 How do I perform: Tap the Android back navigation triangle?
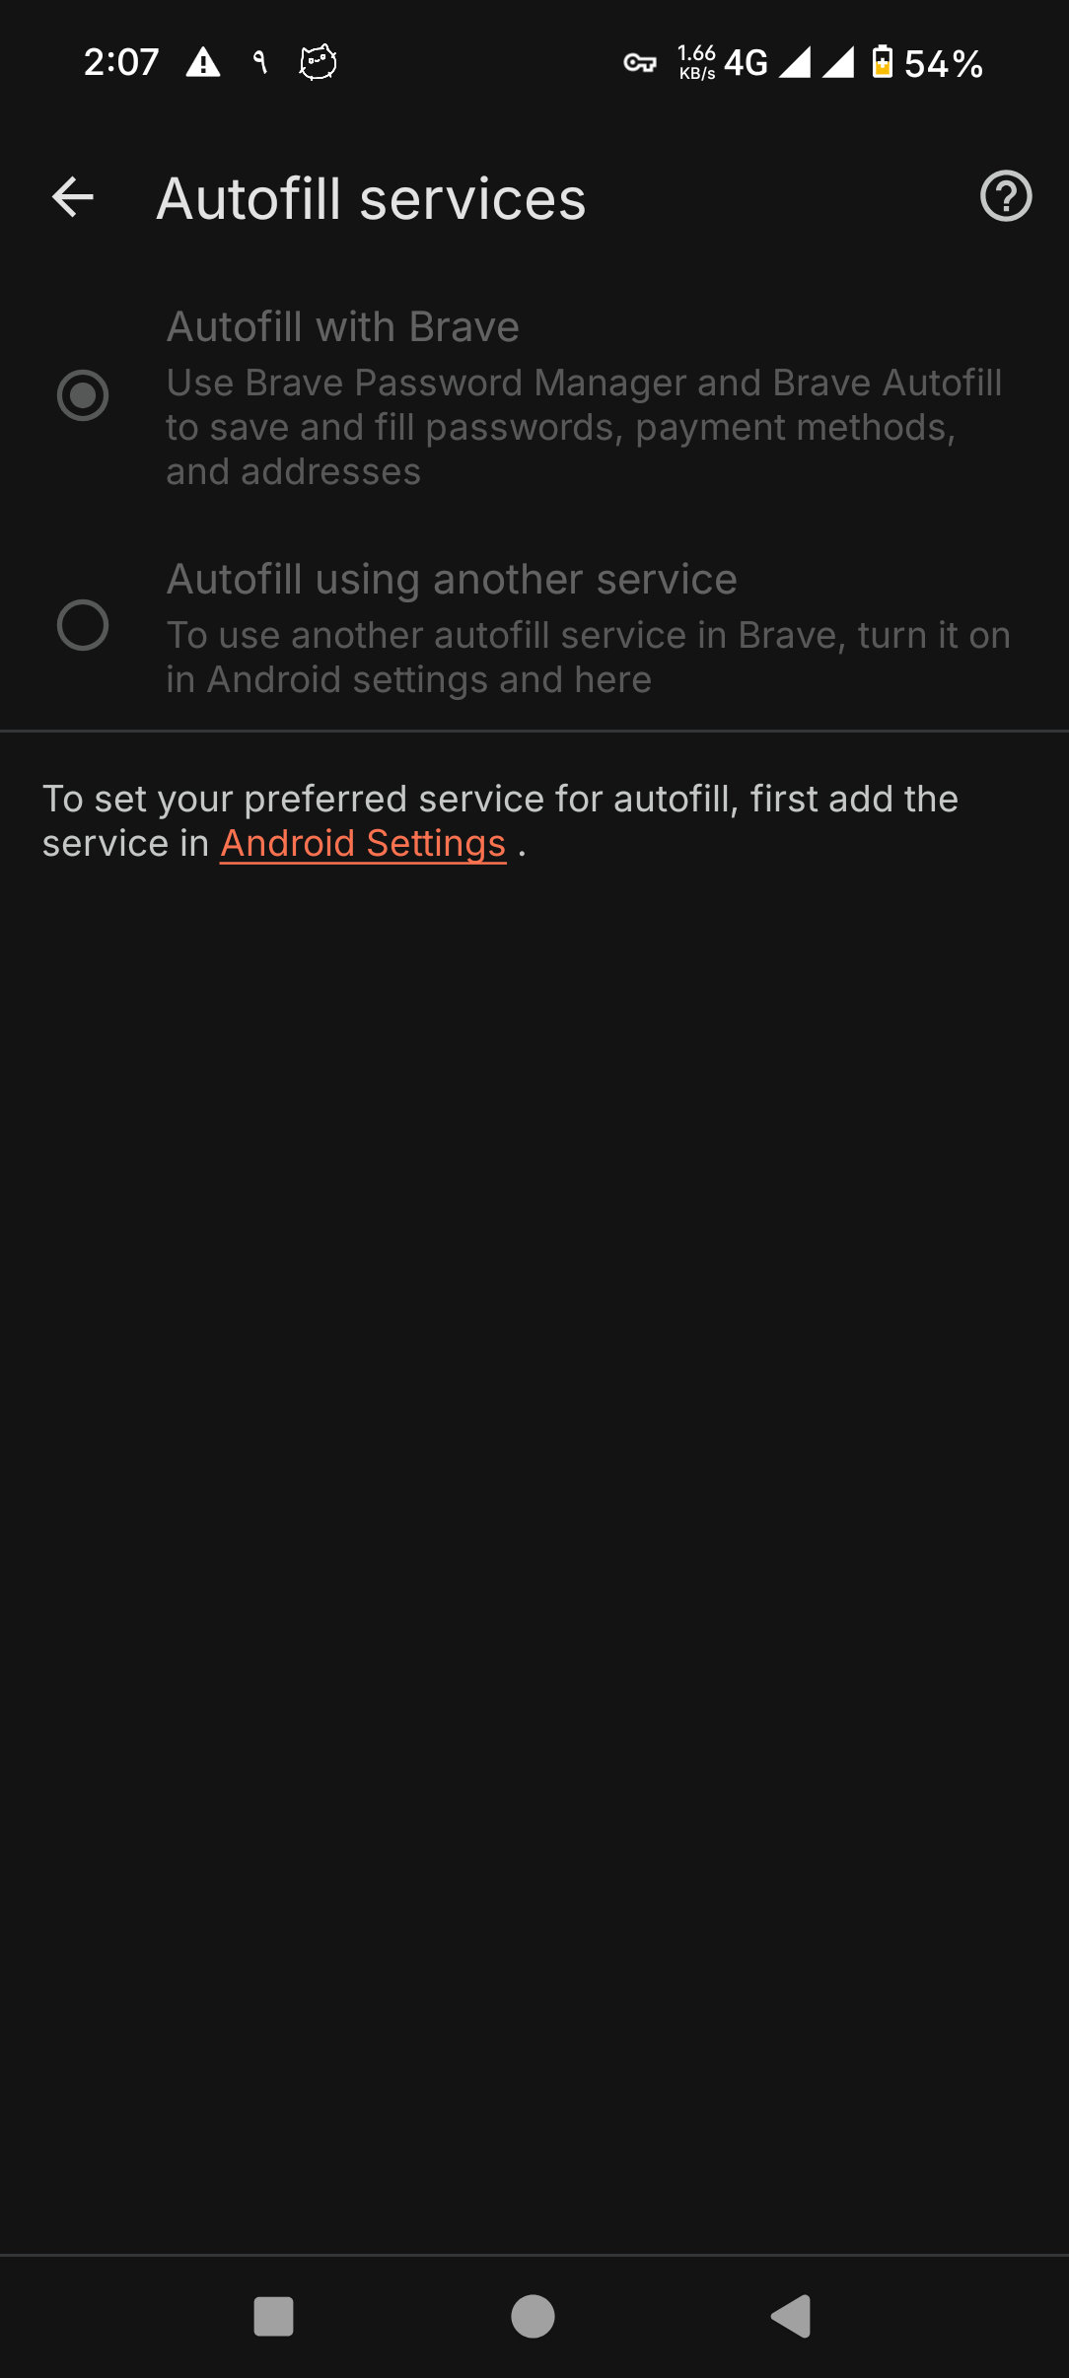791,2316
